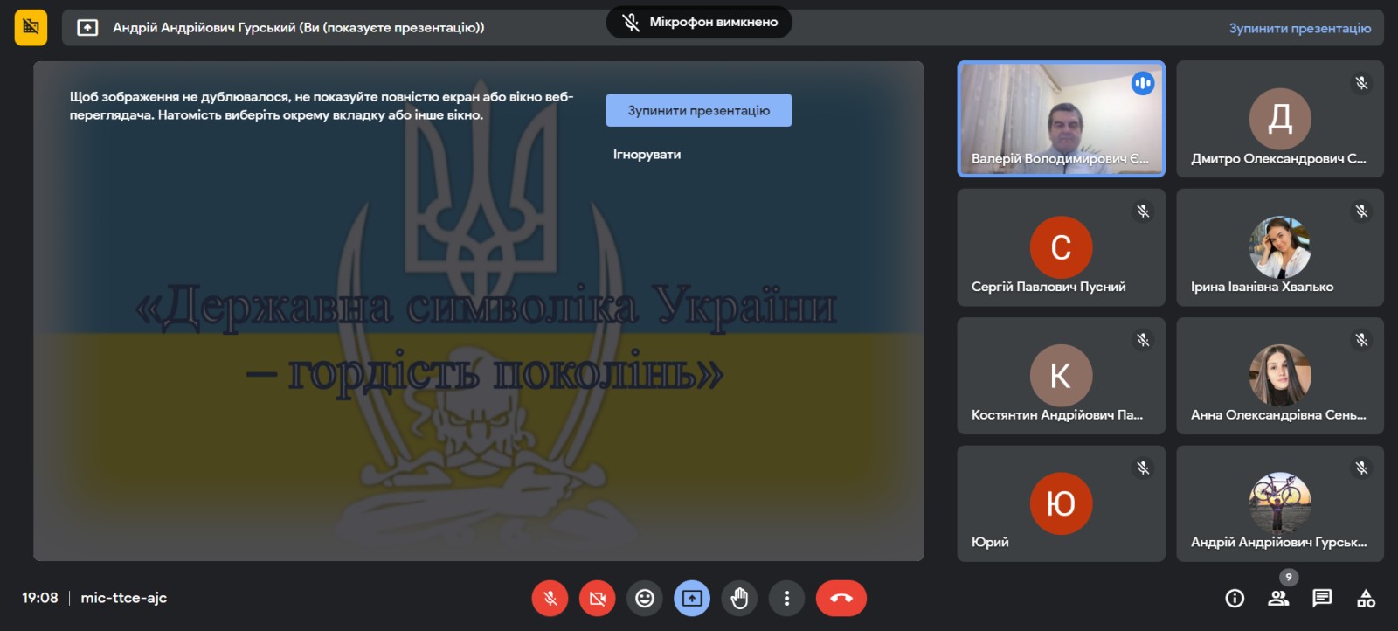Turn on the camera with red camera button
Image resolution: width=1398 pixels, height=631 pixels.
pyautogui.click(x=598, y=598)
